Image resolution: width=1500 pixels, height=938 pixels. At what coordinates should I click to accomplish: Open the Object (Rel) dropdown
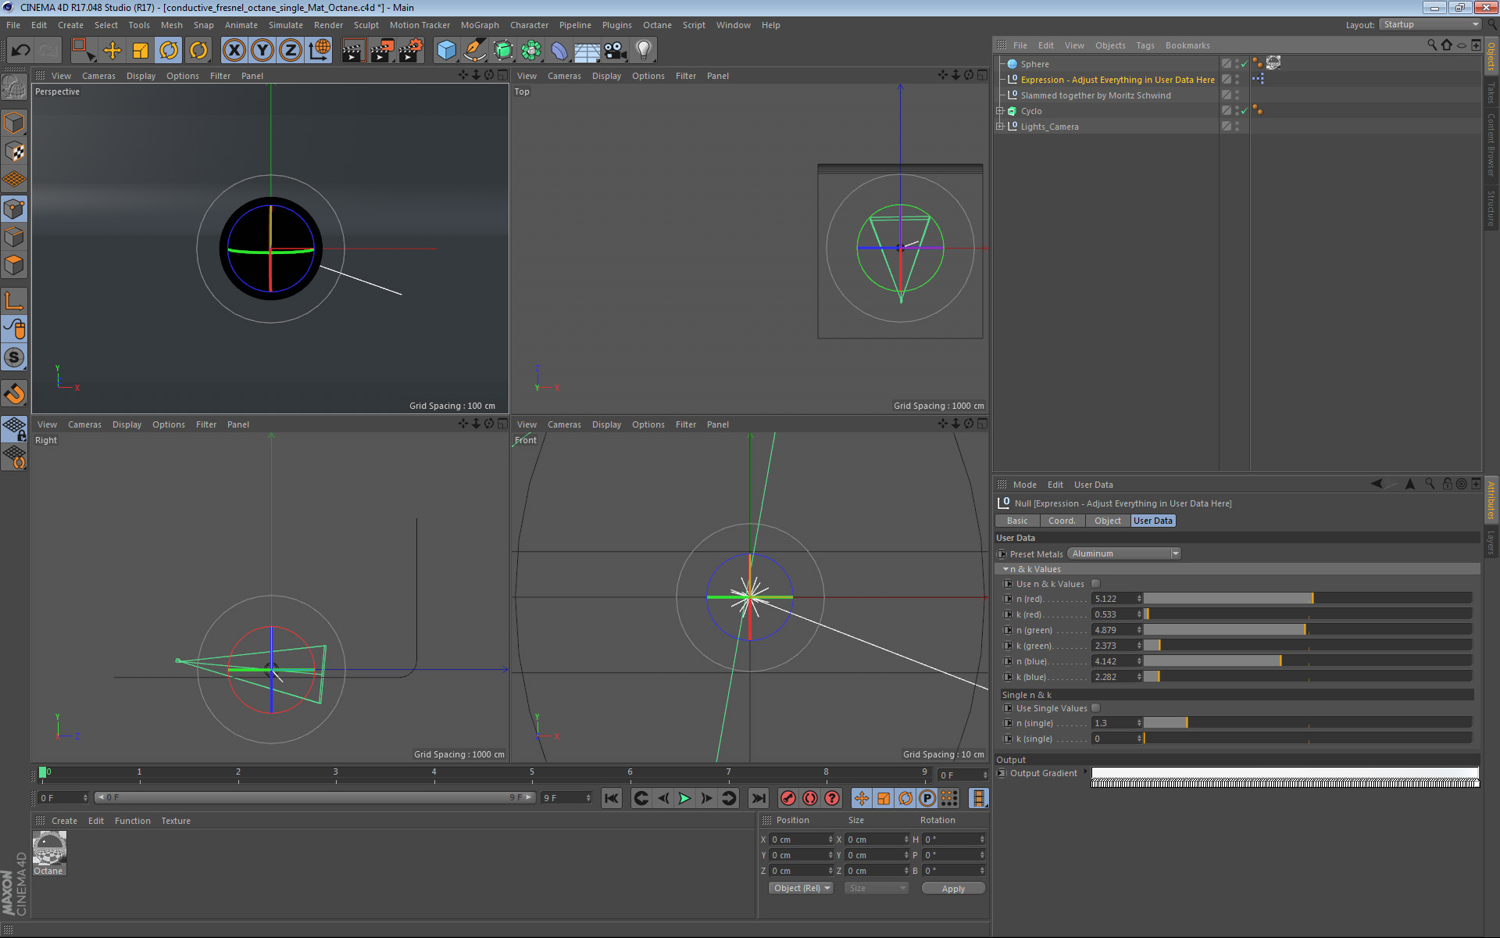point(801,888)
